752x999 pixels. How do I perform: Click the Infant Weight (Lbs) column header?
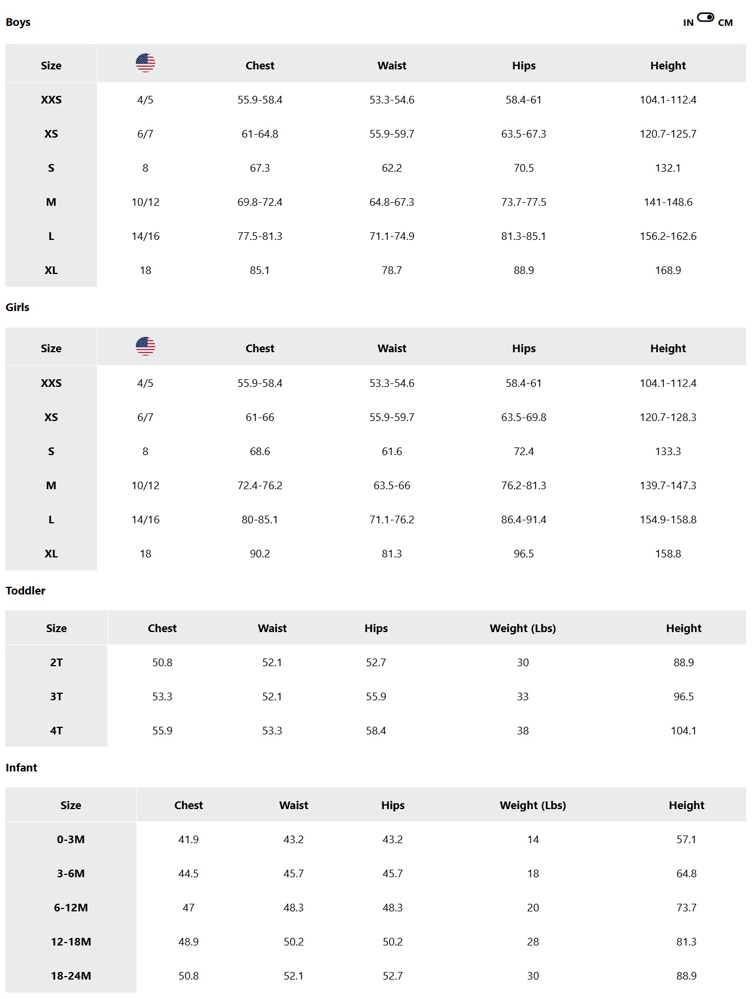coord(533,805)
